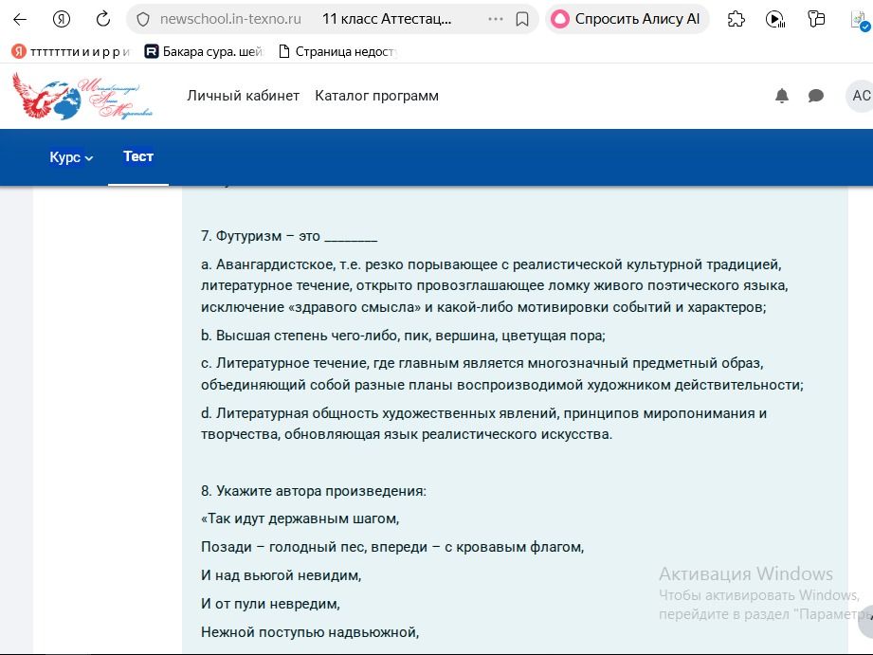Image resolution: width=873 pixels, height=655 pixels.
Task: Go back with the browser back arrow
Action: pyautogui.click(x=20, y=20)
